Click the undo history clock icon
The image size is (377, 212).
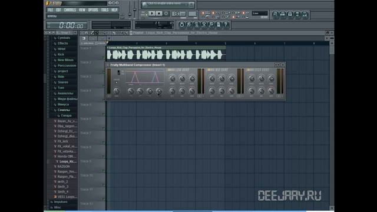click(182, 24)
